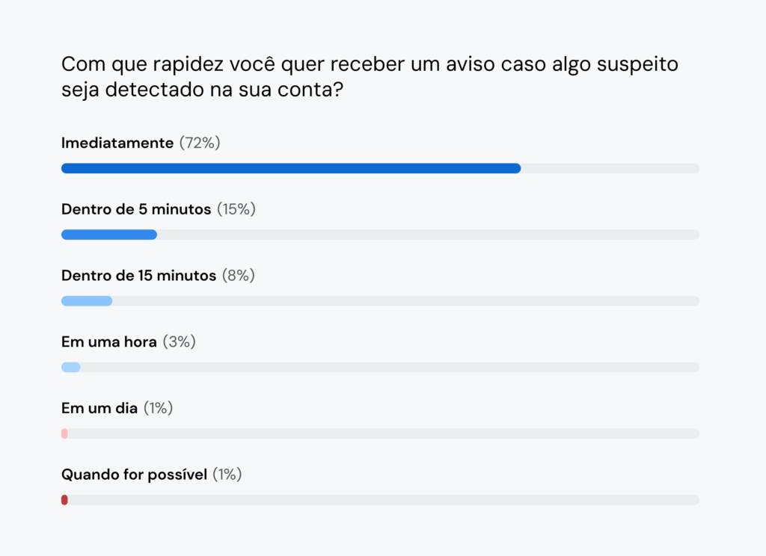Click the 72% percentage text
The image size is (766, 556).
[x=200, y=143]
